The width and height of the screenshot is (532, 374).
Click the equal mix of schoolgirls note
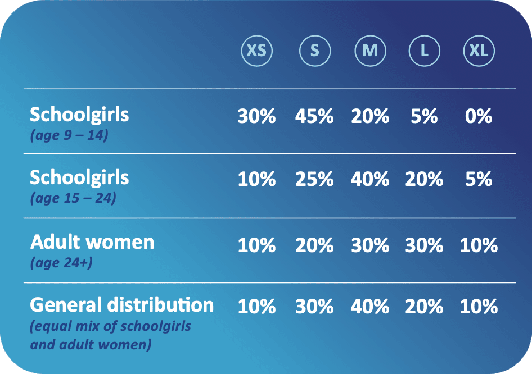click(111, 335)
